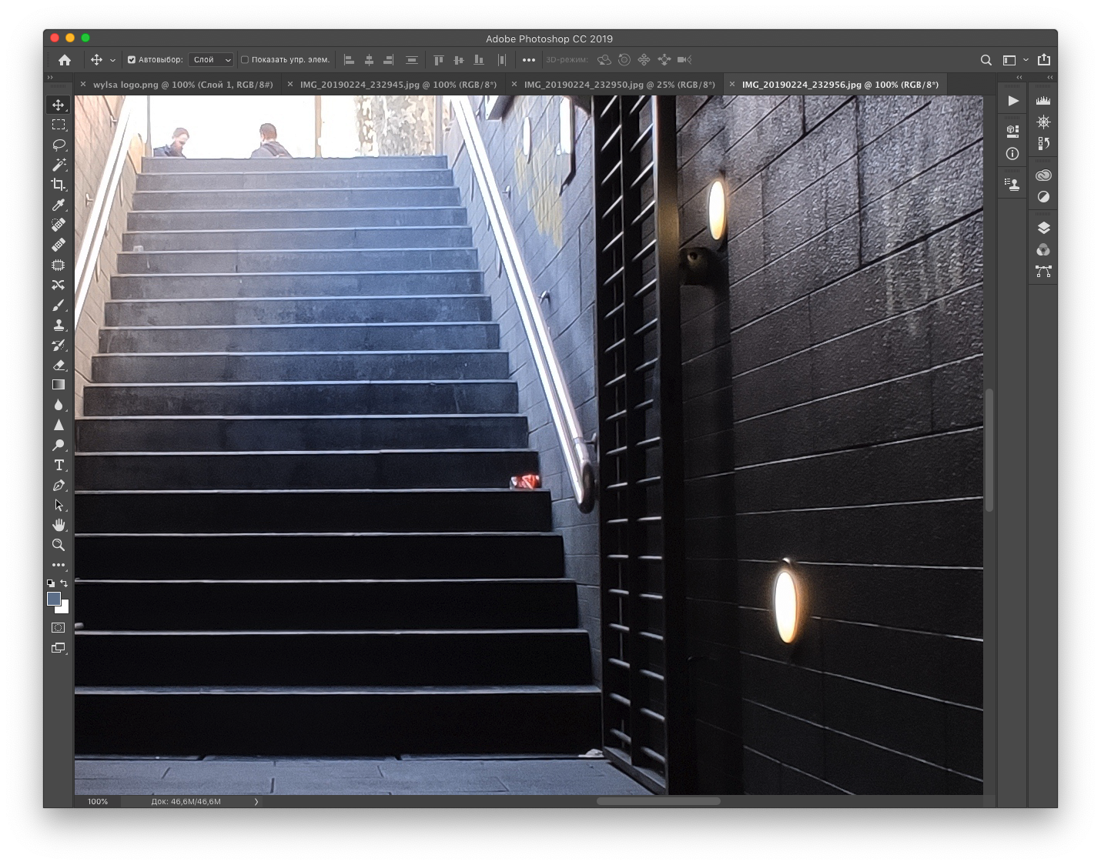Viewport: 1101px width, 865px height.
Task: Open the Layers panel icon
Action: [1043, 228]
